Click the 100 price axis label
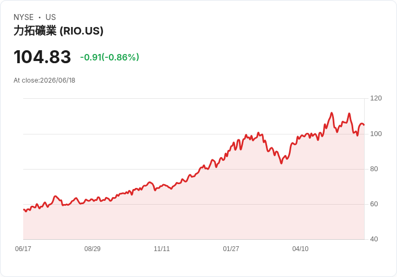The width and height of the screenshot is (397, 277). tap(376, 134)
